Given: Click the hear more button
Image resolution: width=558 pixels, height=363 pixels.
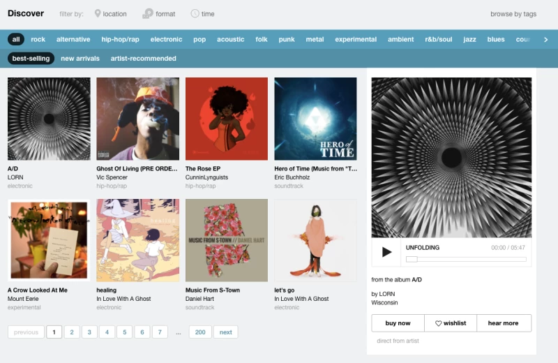Looking at the screenshot, I should tap(503, 323).
